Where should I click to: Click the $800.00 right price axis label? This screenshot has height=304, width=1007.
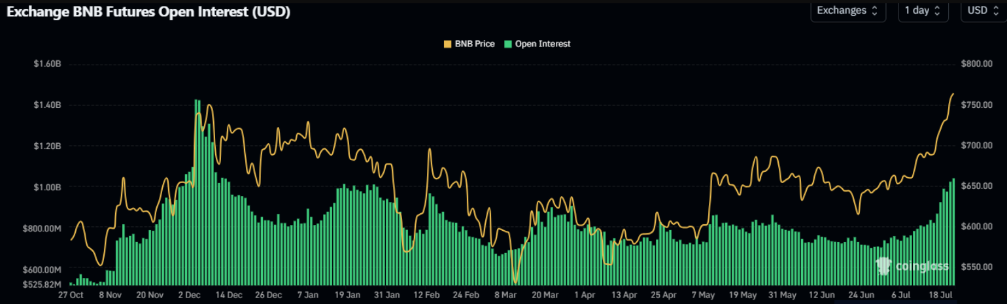tap(977, 64)
